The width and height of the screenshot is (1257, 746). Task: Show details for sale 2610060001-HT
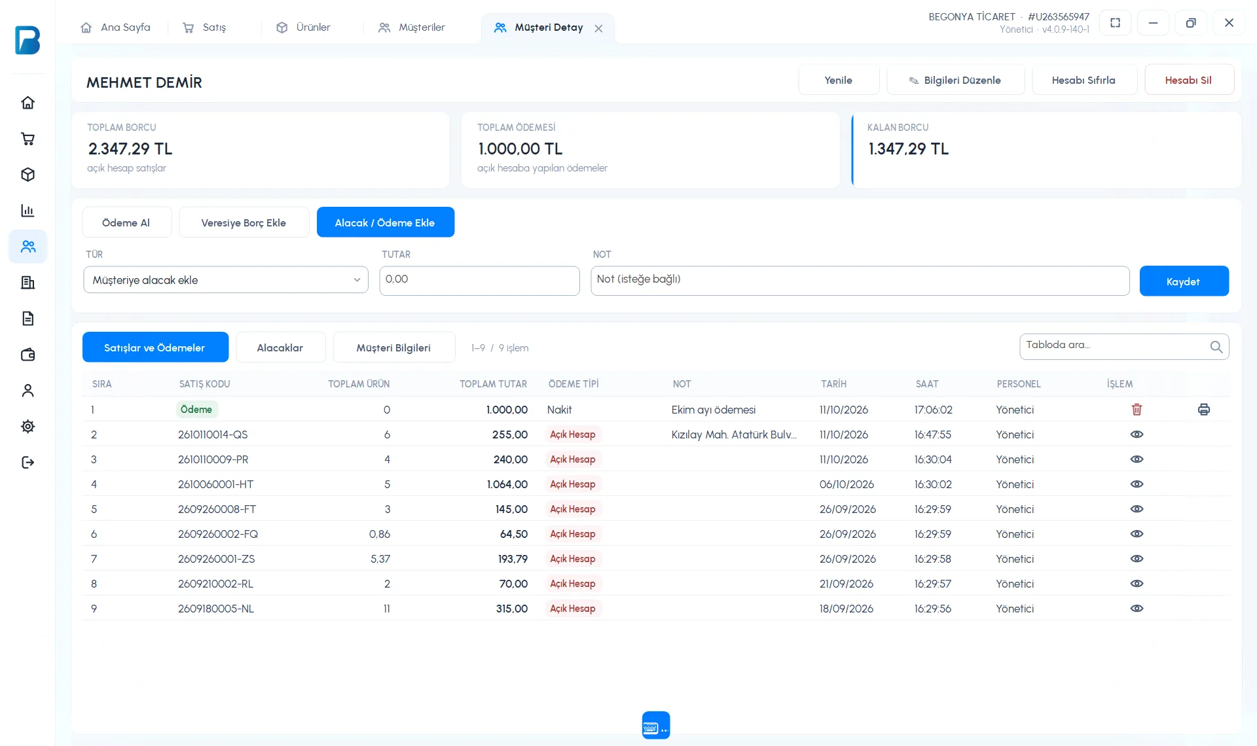click(1137, 484)
